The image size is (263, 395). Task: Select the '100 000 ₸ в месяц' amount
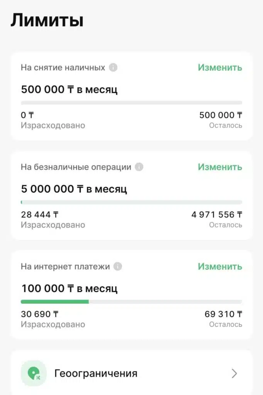[69, 289]
